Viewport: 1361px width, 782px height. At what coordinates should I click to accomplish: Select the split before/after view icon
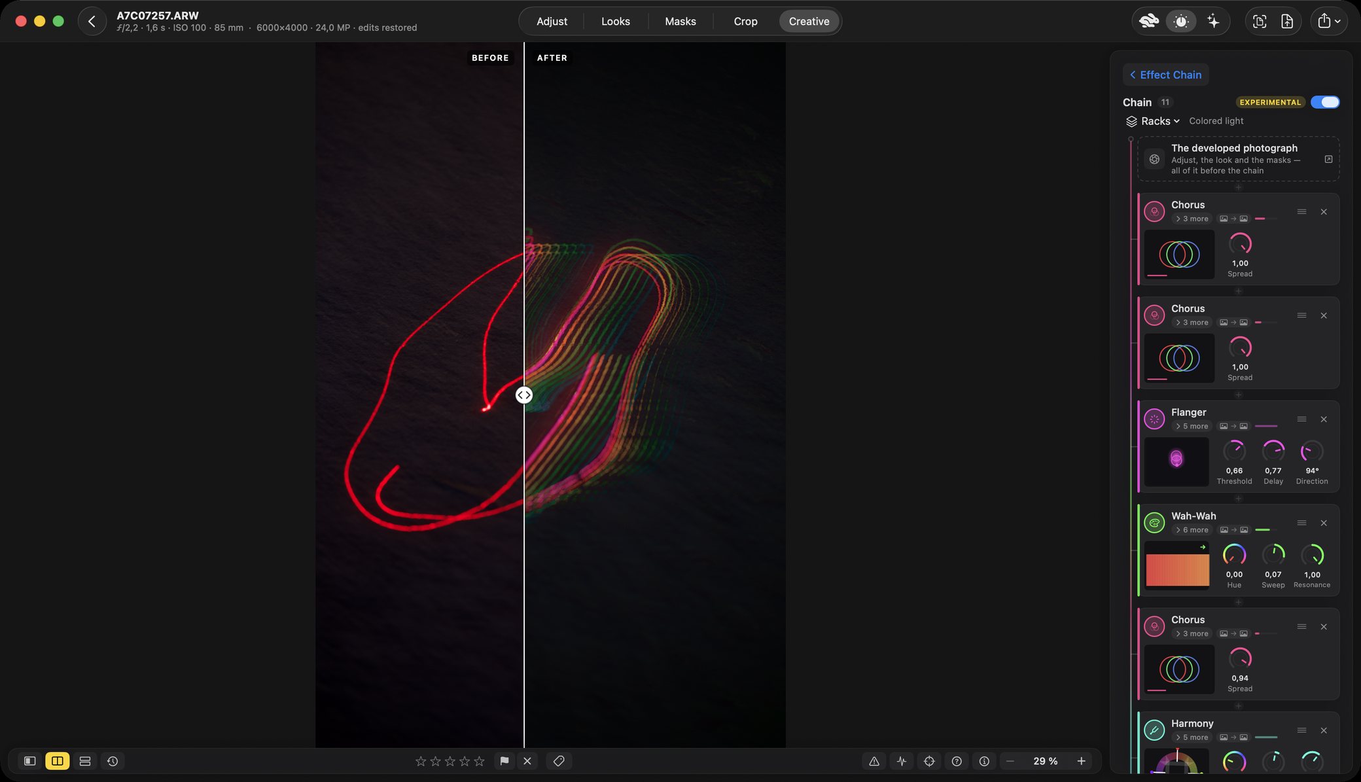(58, 761)
